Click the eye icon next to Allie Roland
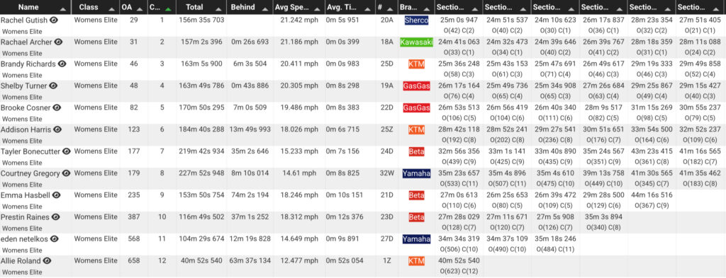This screenshot has width=726, height=278. (x=48, y=260)
